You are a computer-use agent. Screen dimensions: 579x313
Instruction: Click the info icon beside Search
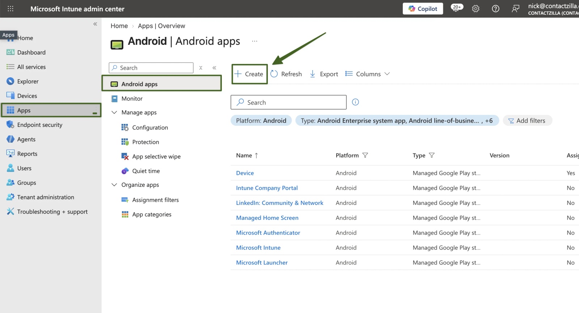355,102
